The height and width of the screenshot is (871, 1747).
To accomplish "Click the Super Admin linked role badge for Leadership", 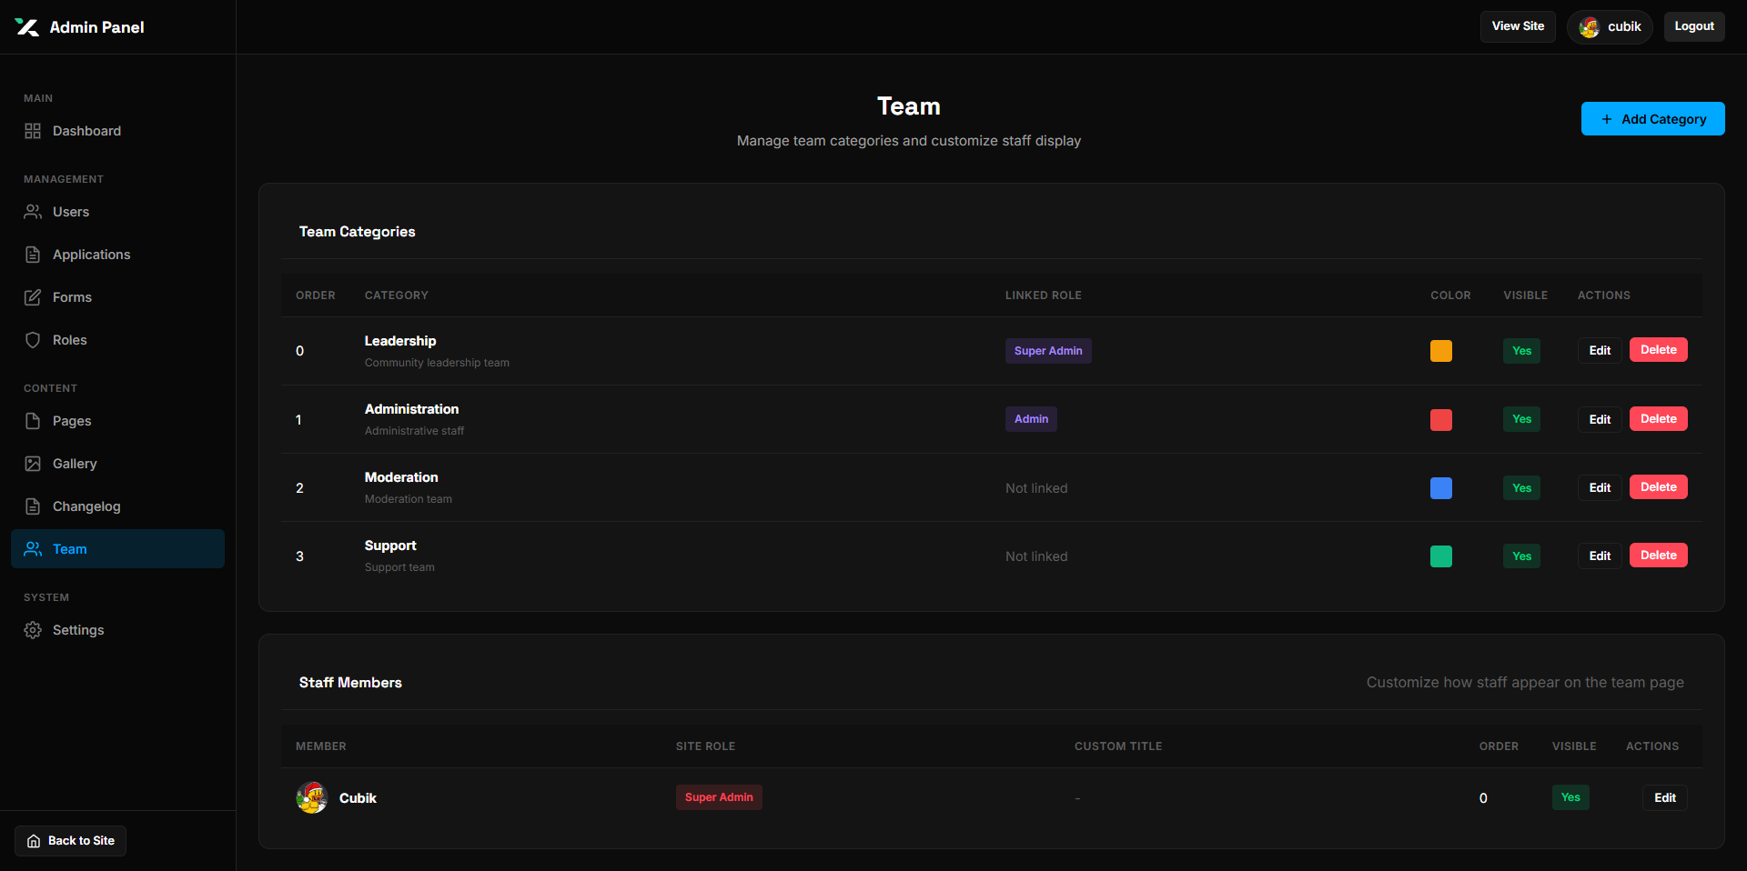I will (1048, 351).
